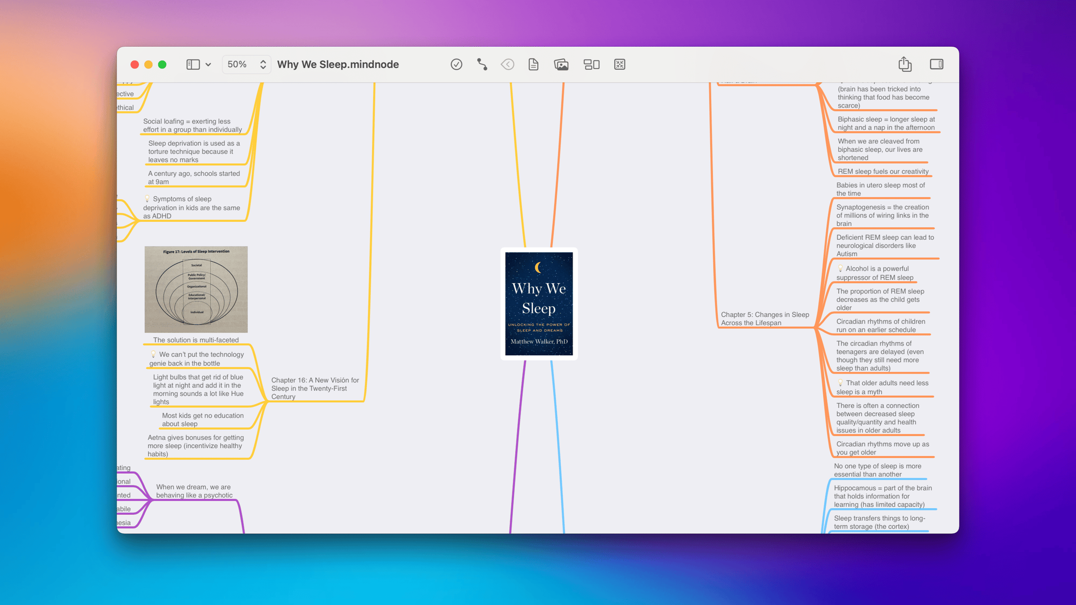The height and width of the screenshot is (605, 1076).
Task: Click node 'Symptoms of sleep deprivation in kids'
Action: (x=191, y=207)
